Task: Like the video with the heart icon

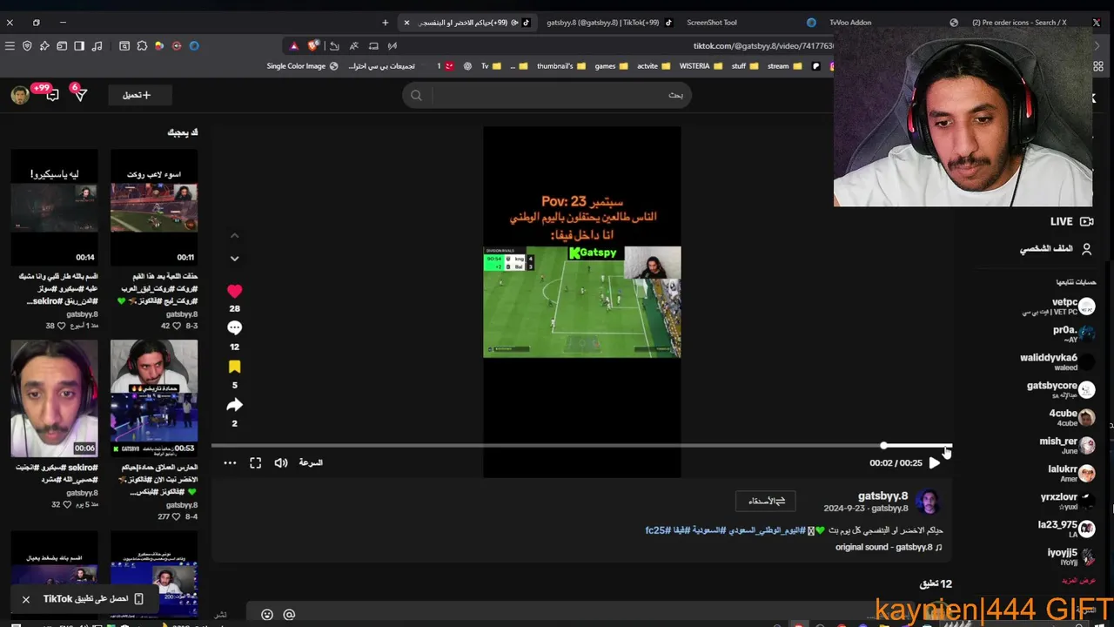Action: click(234, 291)
